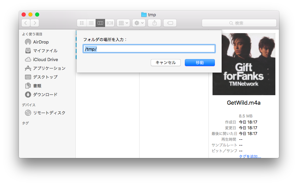Open ダウンロード in the sidebar

41,95
